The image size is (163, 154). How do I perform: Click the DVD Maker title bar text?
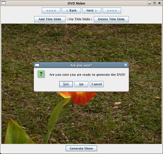click(76, 3)
